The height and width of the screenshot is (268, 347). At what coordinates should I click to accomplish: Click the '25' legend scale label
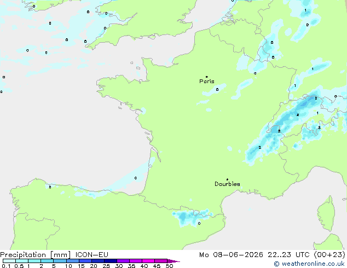pos(106,266)
